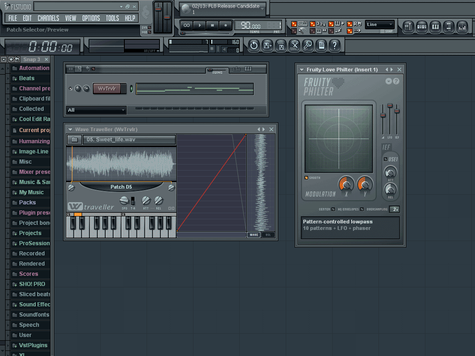Open the mixer window button
Image resolution: width=475 pixels, height=356 pixels.
[462, 27]
